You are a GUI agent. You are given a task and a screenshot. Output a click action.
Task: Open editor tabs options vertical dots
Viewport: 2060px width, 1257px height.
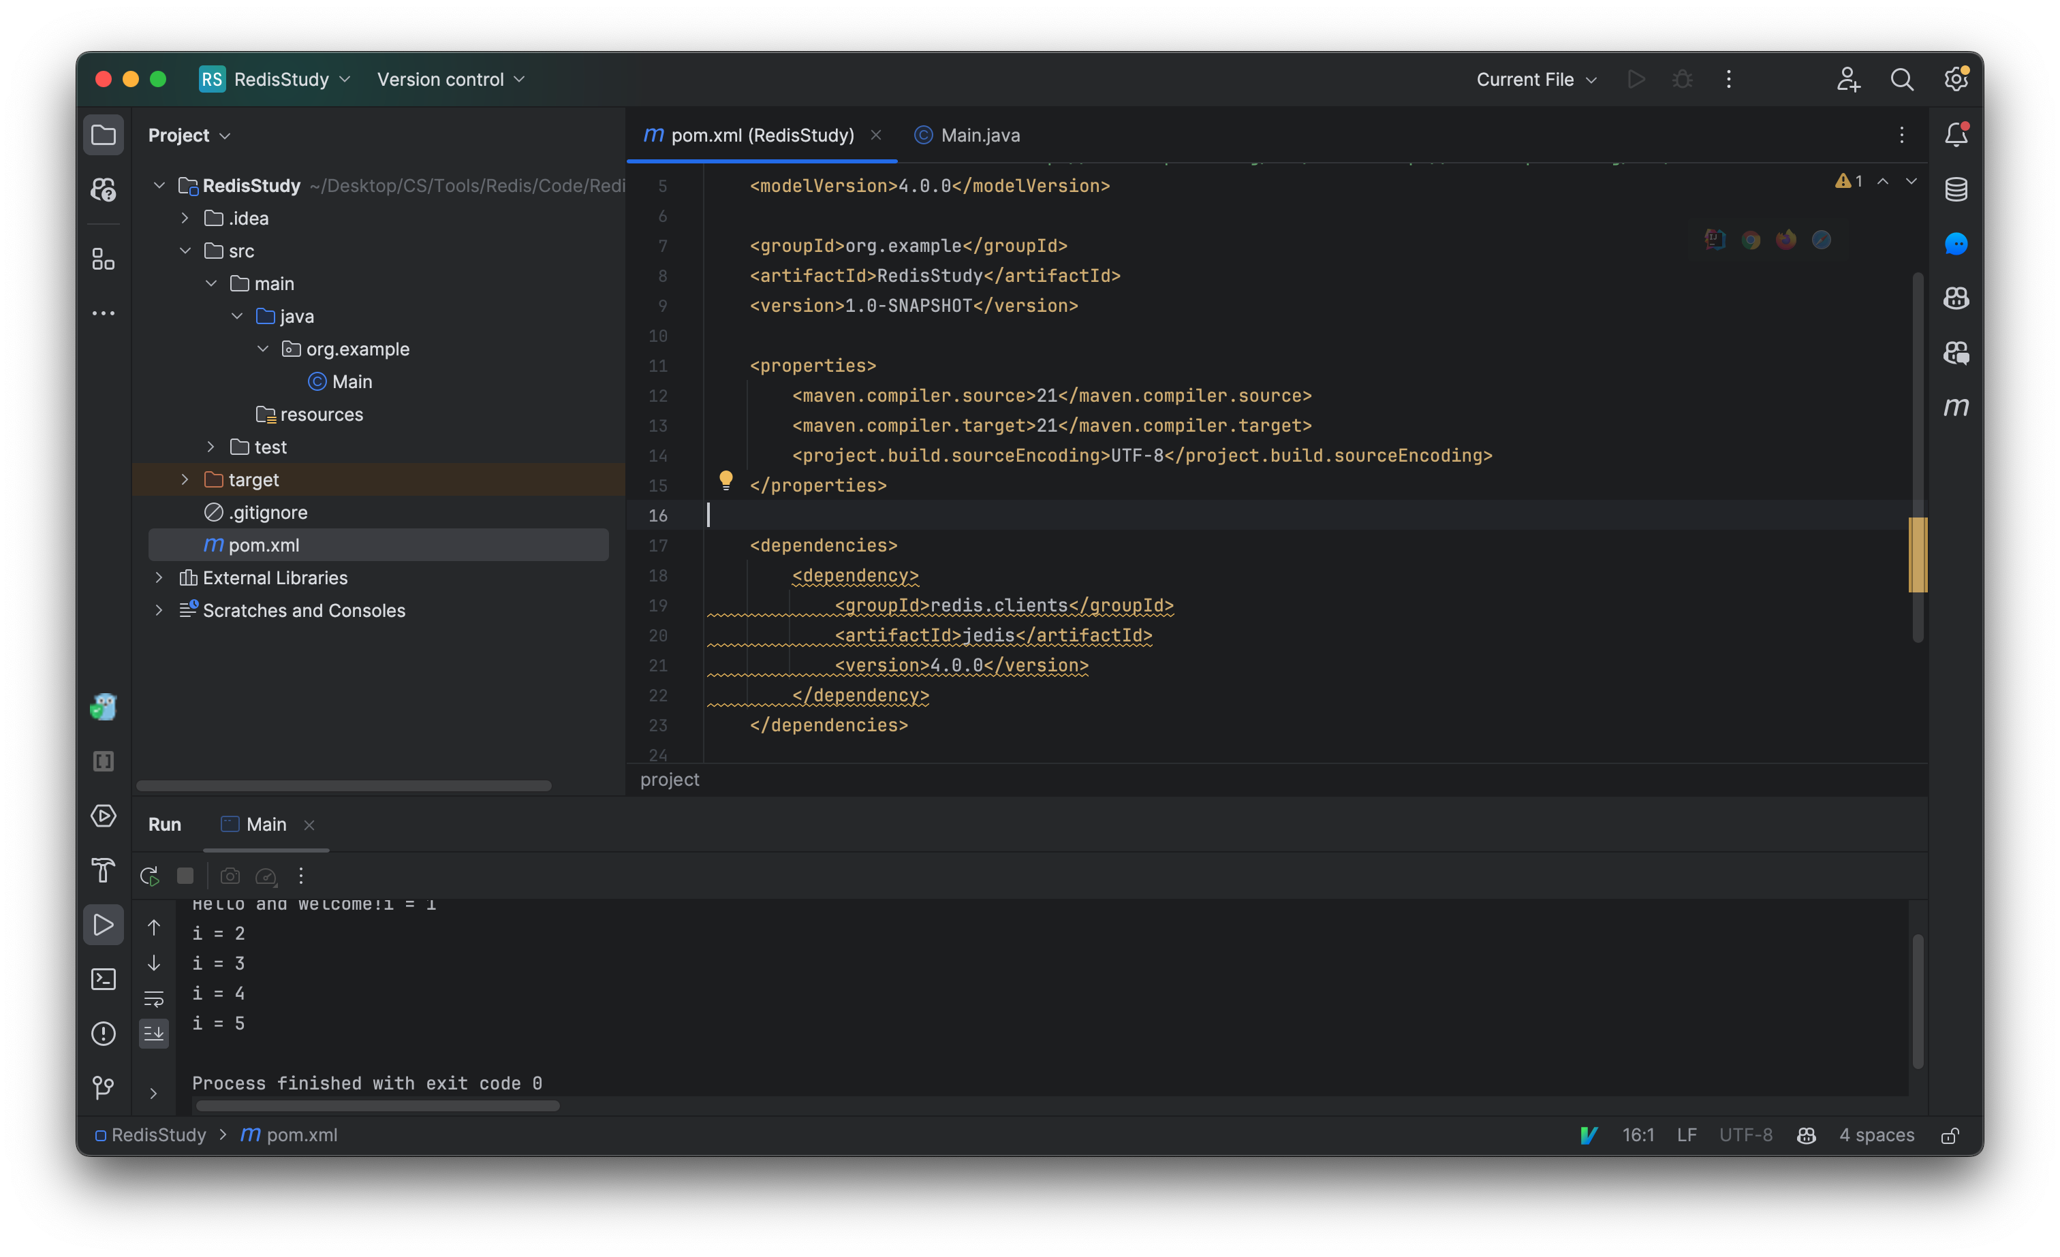click(1901, 136)
